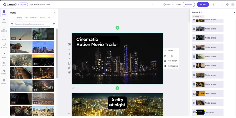Open the three-dot more options menu

coord(214,4)
